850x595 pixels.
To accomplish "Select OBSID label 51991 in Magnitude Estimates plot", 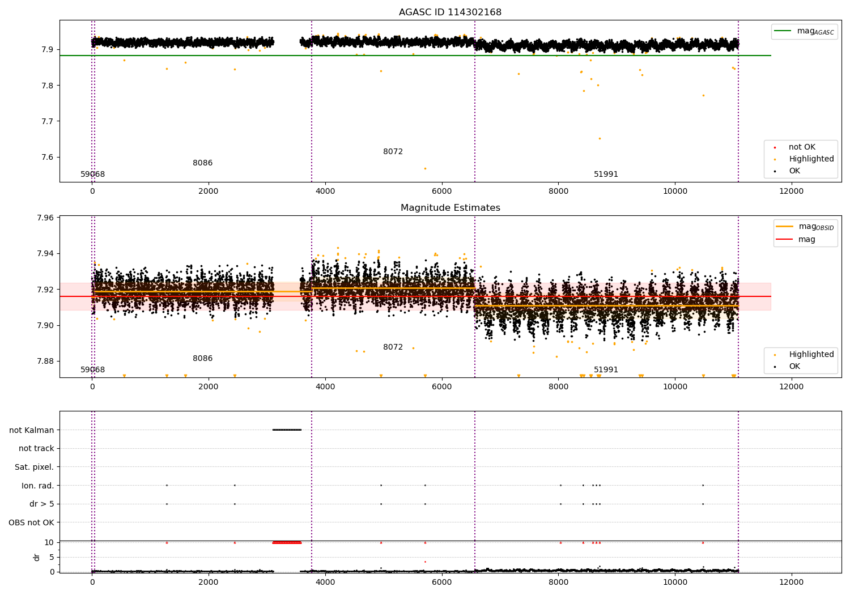I will pyautogui.click(x=606, y=370).
